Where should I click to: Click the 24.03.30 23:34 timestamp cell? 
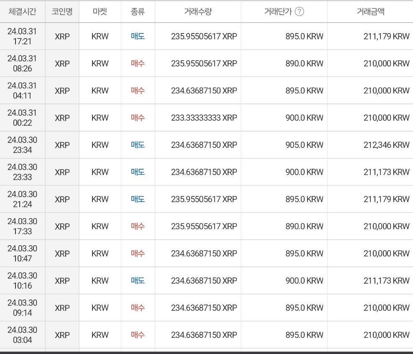point(23,145)
